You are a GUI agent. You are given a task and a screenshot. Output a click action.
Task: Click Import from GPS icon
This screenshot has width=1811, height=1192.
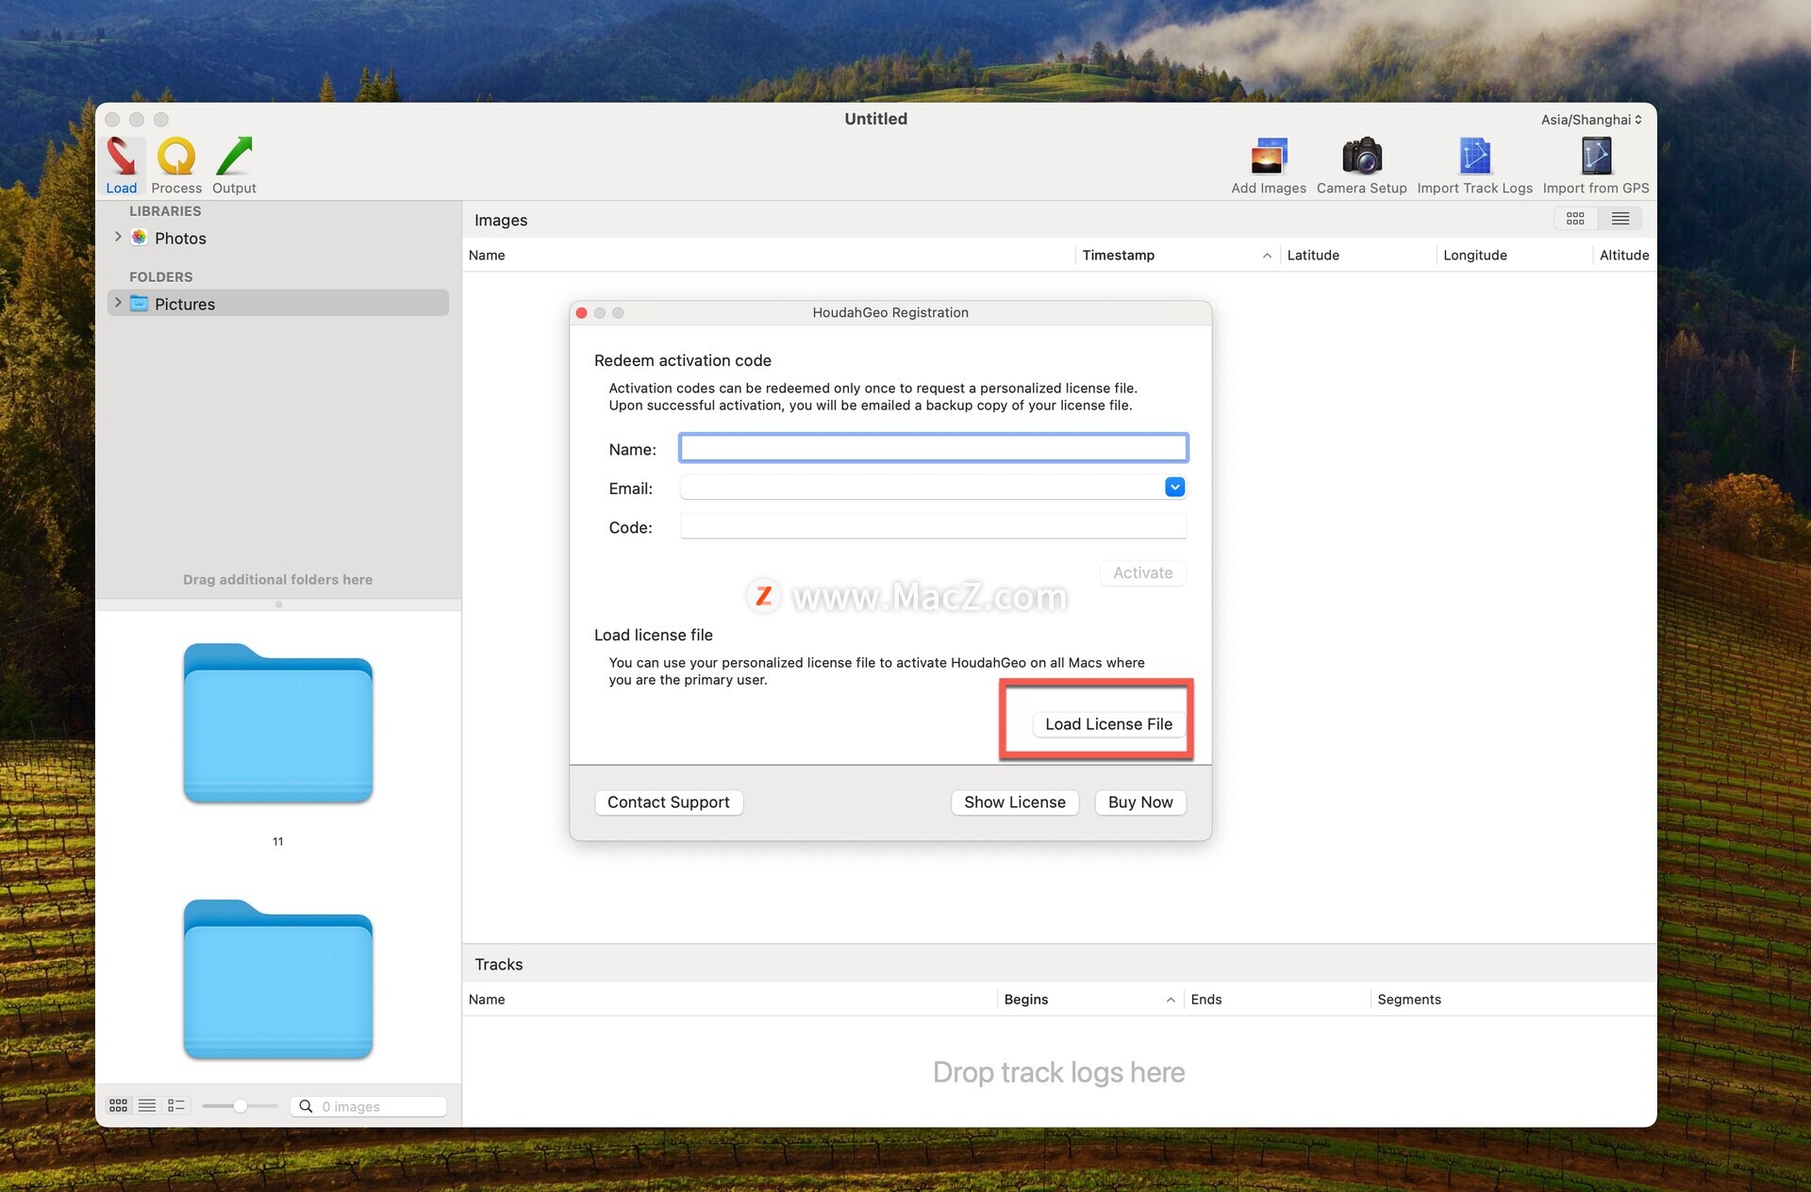pos(1596,157)
